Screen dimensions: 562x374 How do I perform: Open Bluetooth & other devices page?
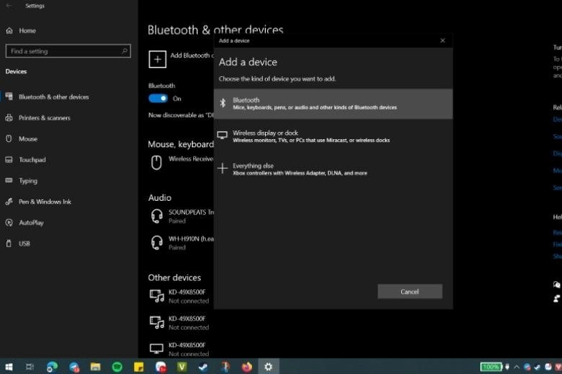pos(54,97)
